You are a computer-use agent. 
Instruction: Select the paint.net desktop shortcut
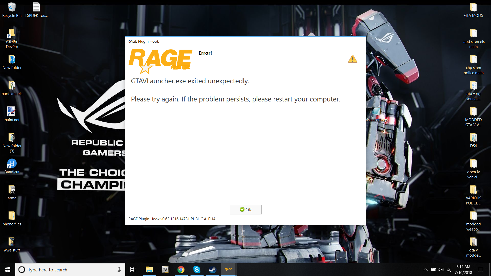pyautogui.click(x=12, y=114)
